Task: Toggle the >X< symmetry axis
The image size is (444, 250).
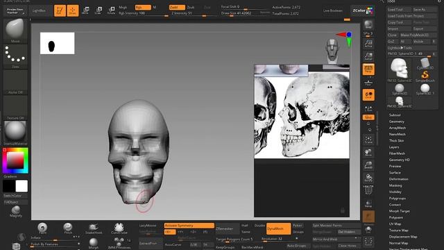Action: pos(170,232)
